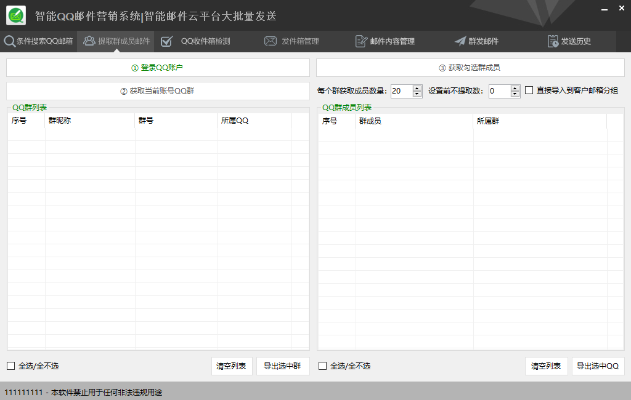This screenshot has height=400, width=631.
Task: Click the edit-note icon for 邮件内容管理
Action: pyautogui.click(x=361, y=41)
